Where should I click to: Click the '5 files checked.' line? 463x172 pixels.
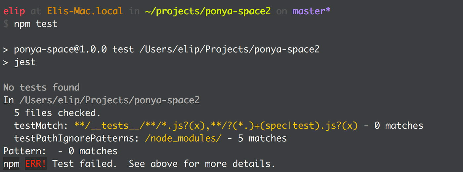tap(57, 113)
